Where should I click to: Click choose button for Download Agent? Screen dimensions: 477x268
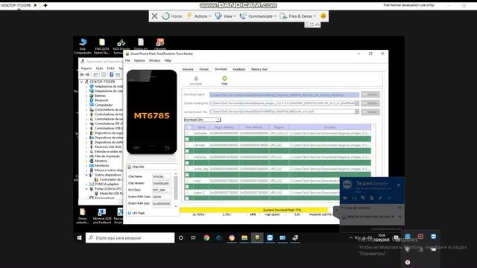[x=370, y=95]
